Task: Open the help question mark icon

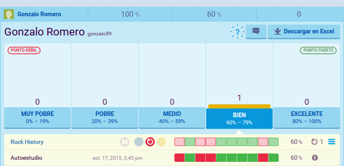Action: coord(237,32)
